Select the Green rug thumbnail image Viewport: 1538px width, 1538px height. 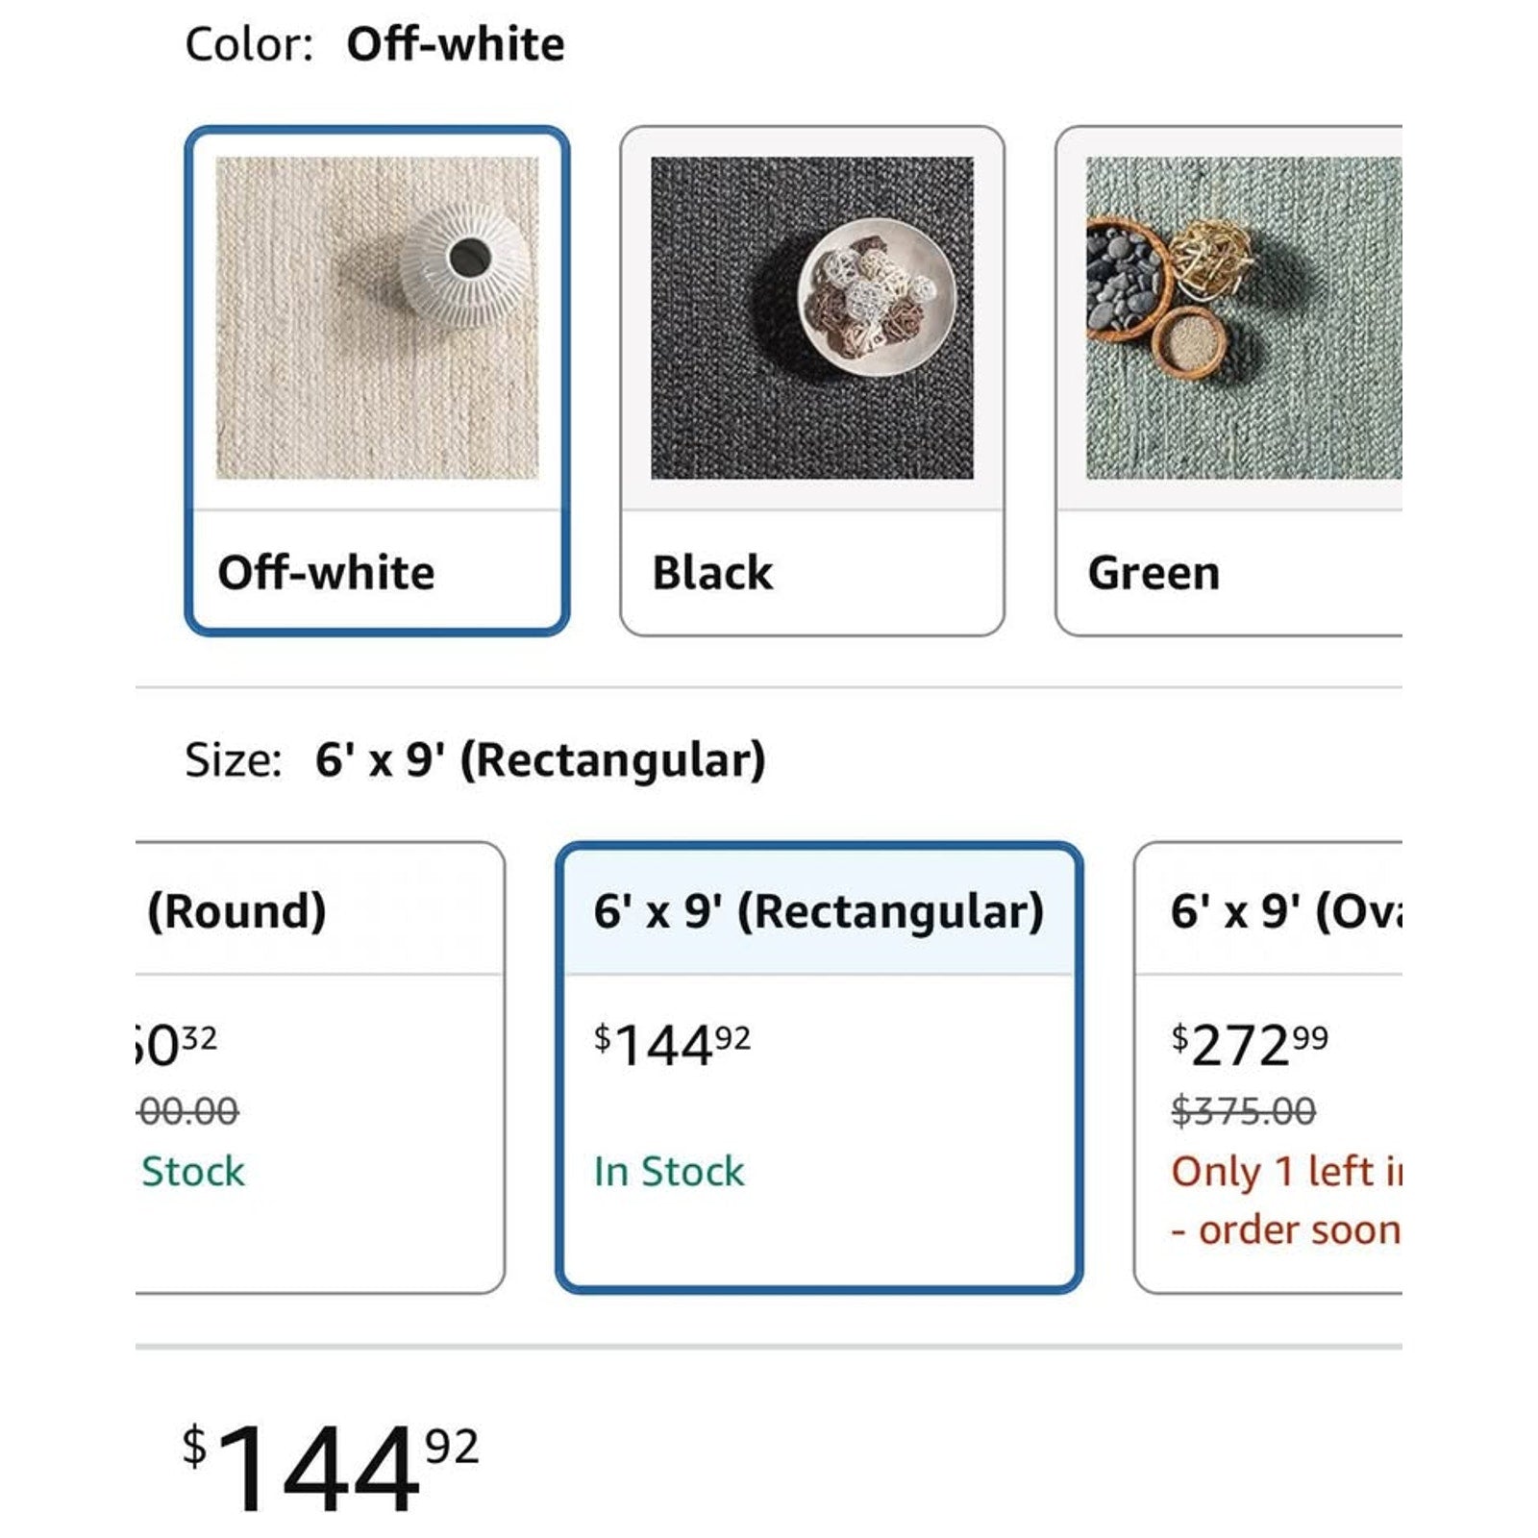[1244, 318]
